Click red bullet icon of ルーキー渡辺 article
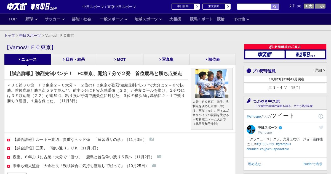Viewport: 331px width, 174px height. coord(9,140)
